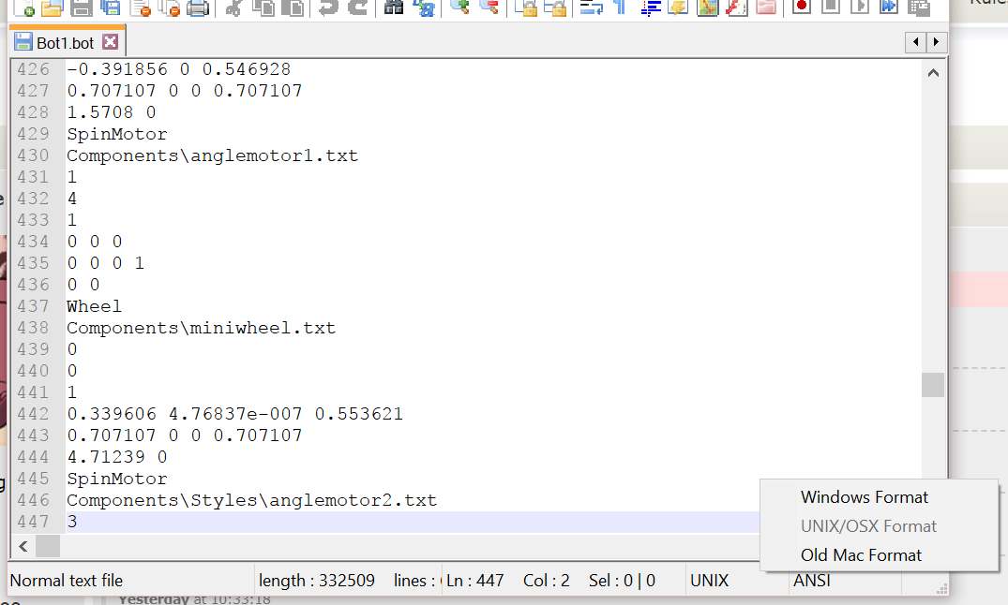Click the Zoom In magnifier icon
Image resolution: width=1008 pixels, height=605 pixels.
459,7
